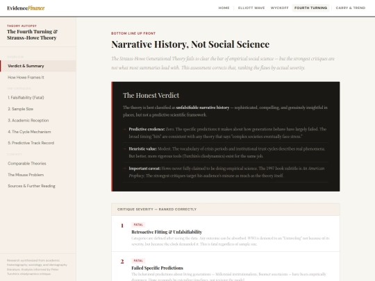
Task: Open 5. Predictive Track Record
Action: point(38,143)
